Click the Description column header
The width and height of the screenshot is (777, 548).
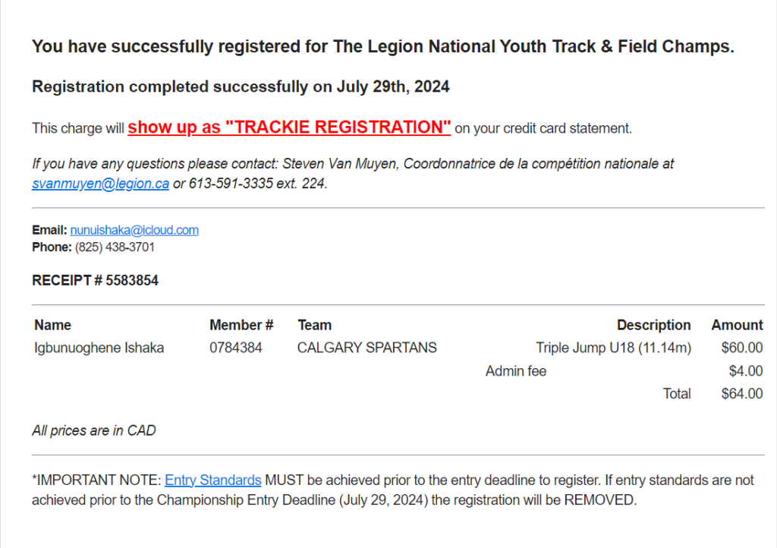653,325
